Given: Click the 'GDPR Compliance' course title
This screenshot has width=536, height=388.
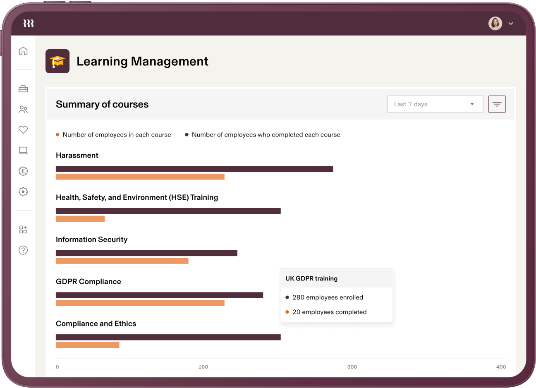Looking at the screenshot, I should tap(89, 282).
